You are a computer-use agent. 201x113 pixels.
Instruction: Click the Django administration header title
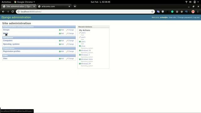click(16, 17)
